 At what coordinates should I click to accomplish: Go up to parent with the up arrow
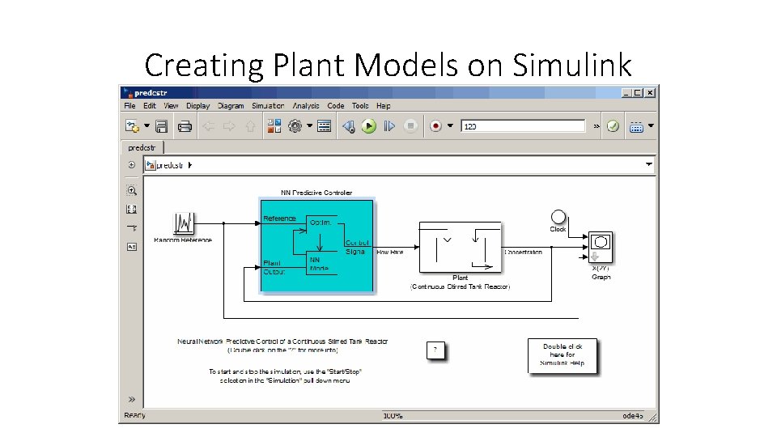point(250,126)
